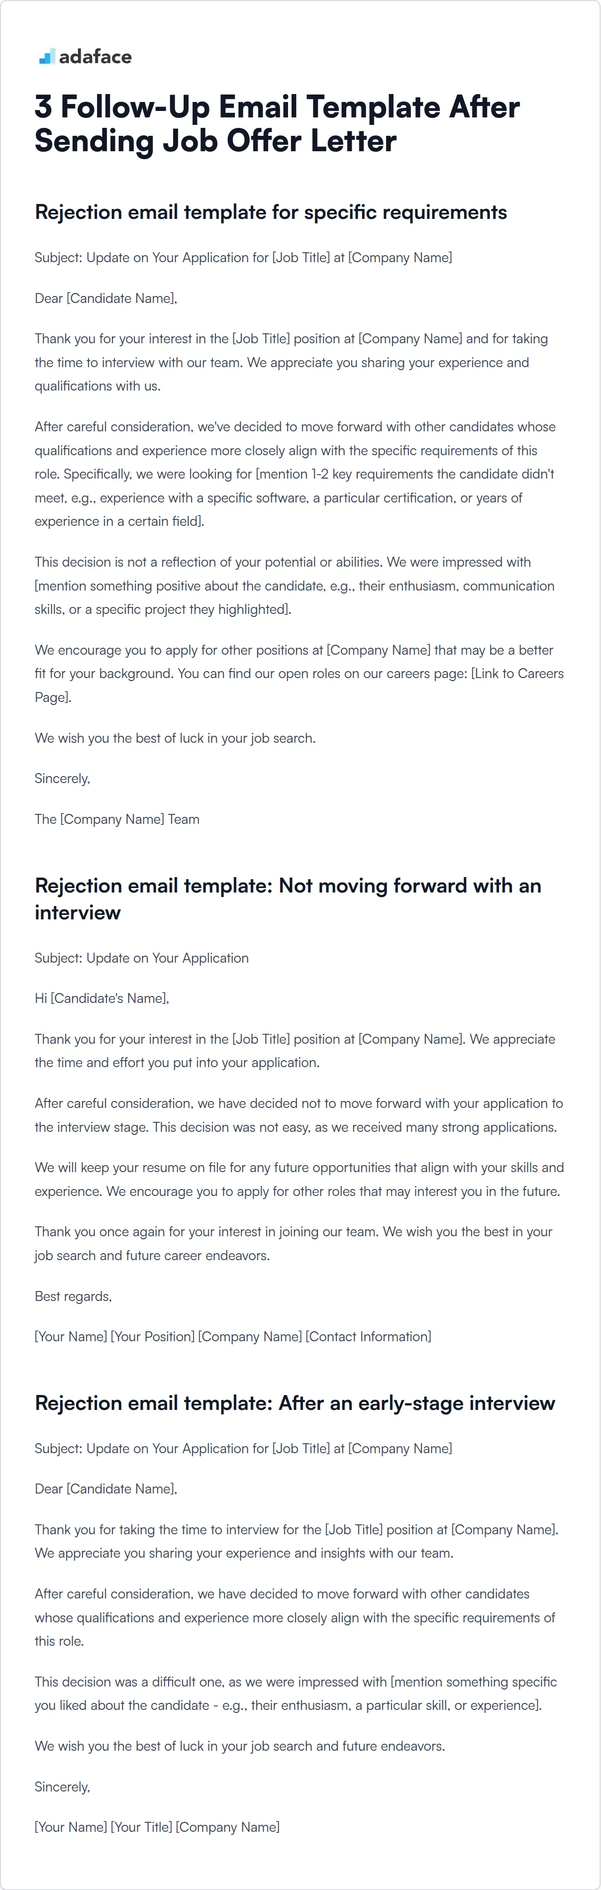Viewport: 601px width, 1890px height.
Task: Click 'Best regards,' closing line
Action: click(x=73, y=1296)
